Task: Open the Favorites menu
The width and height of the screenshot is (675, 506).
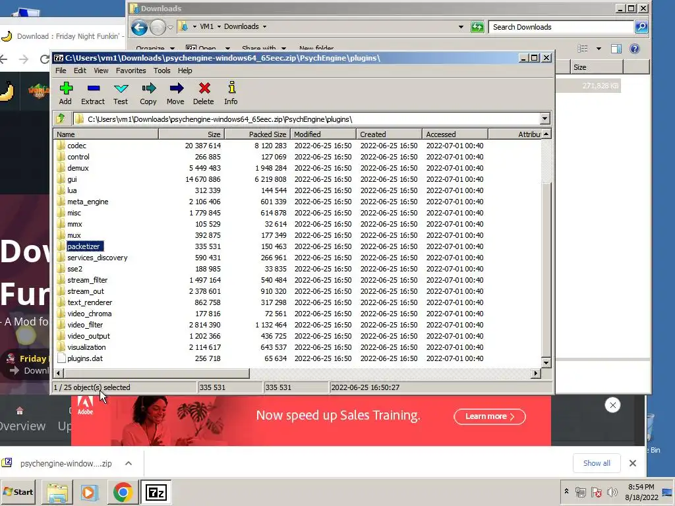Action: click(131, 70)
